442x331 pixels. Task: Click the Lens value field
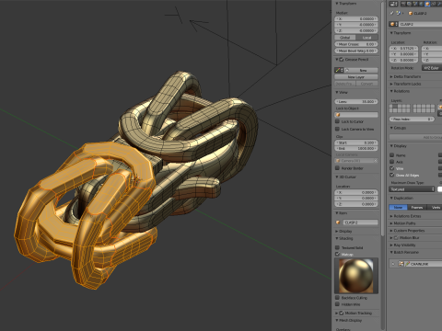coord(356,101)
